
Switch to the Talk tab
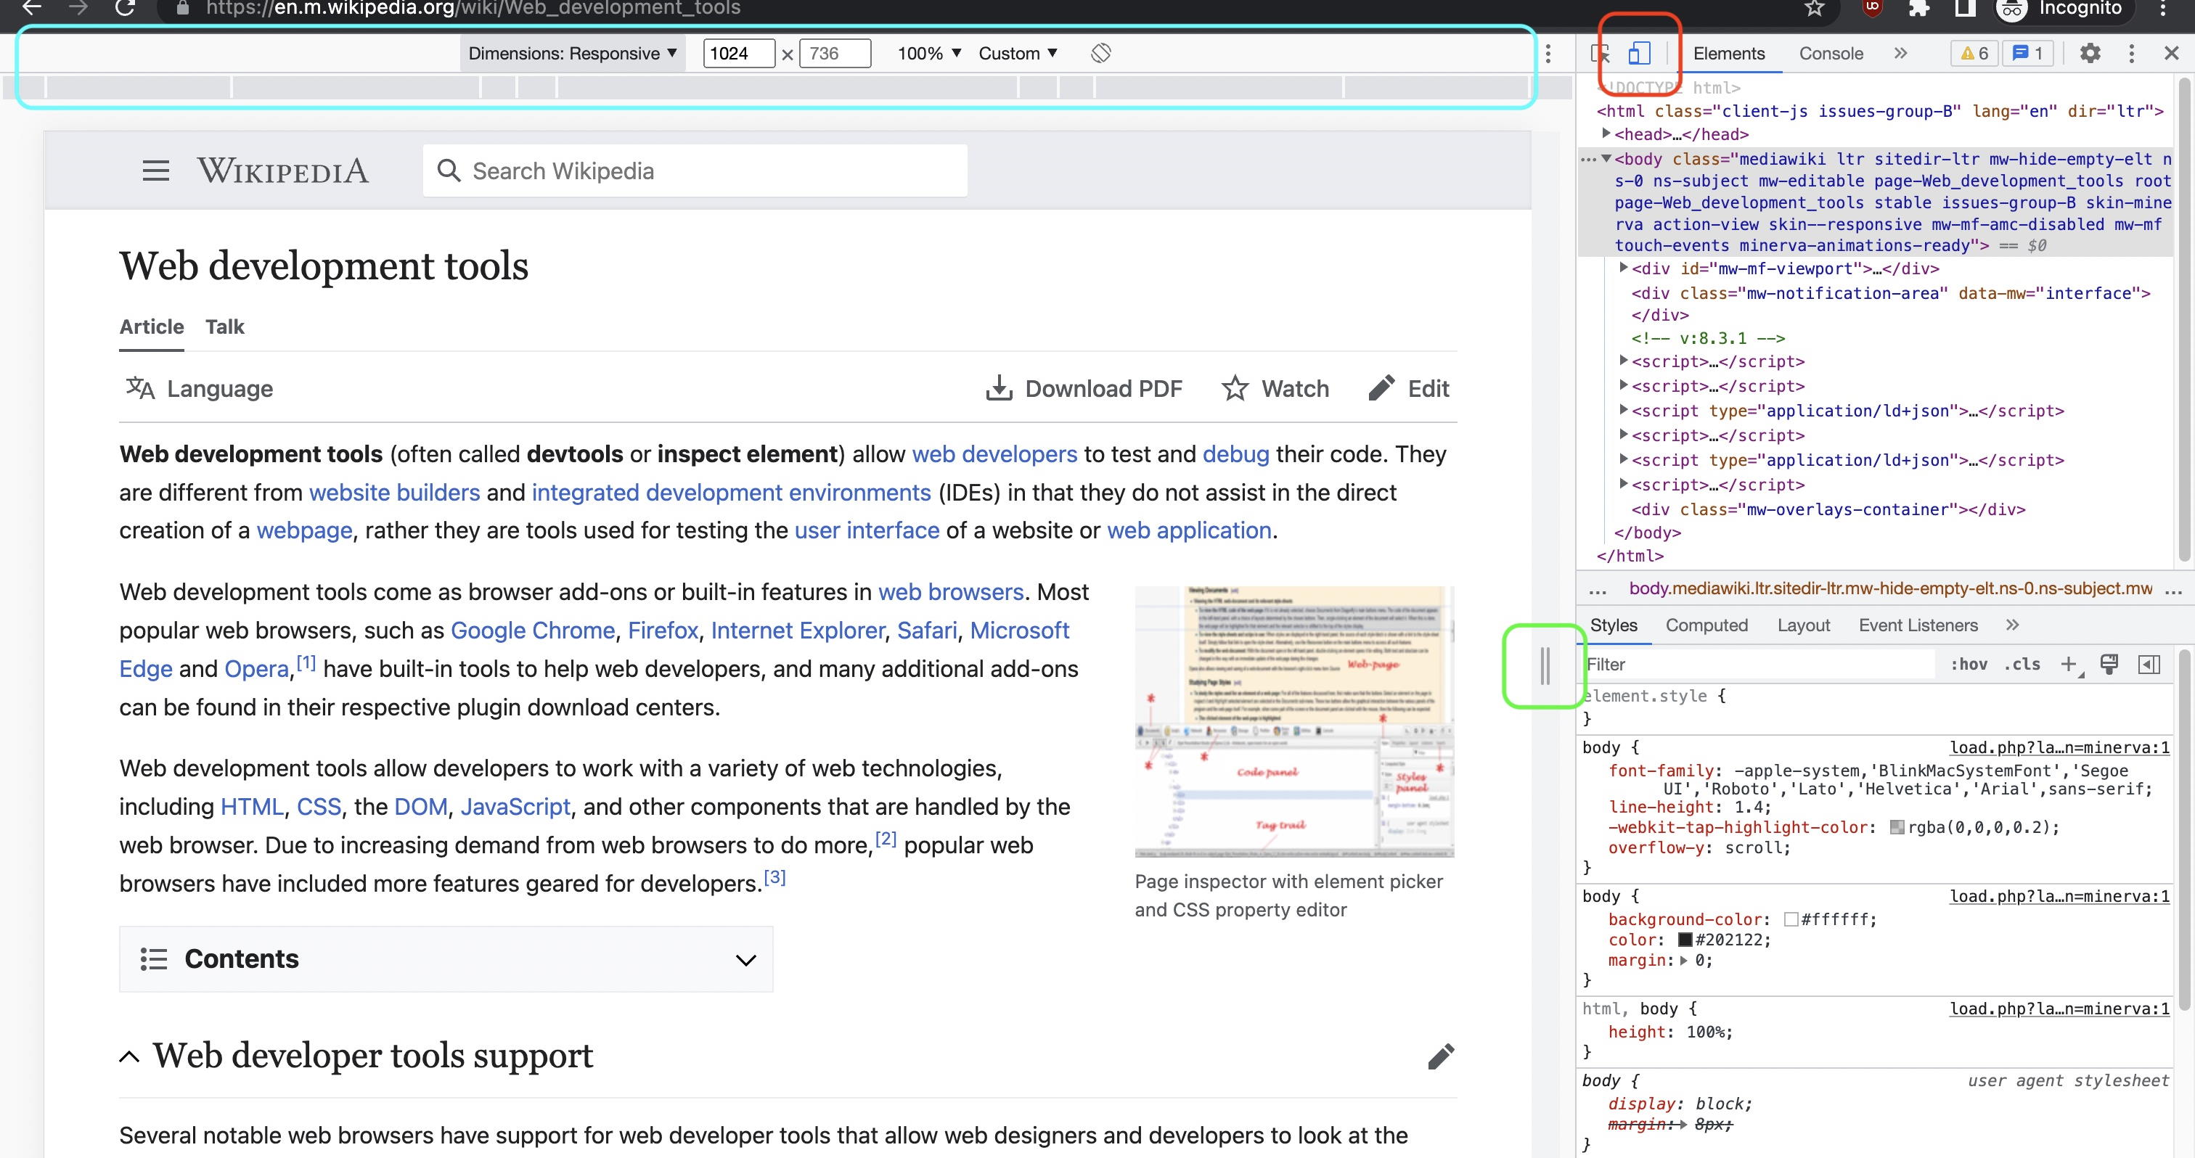225,327
